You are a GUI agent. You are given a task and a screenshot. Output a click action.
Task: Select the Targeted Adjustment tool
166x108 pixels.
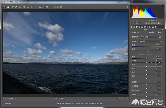[20, 7]
